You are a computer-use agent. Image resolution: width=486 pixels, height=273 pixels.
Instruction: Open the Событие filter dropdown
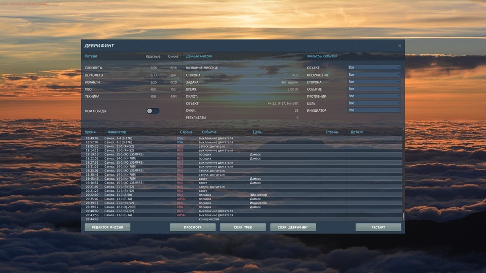(x=374, y=89)
